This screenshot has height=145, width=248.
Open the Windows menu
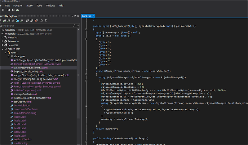click(x=50, y=6)
